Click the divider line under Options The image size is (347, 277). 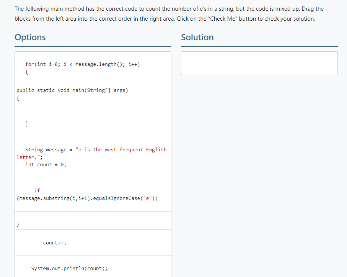click(x=93, y=46)
